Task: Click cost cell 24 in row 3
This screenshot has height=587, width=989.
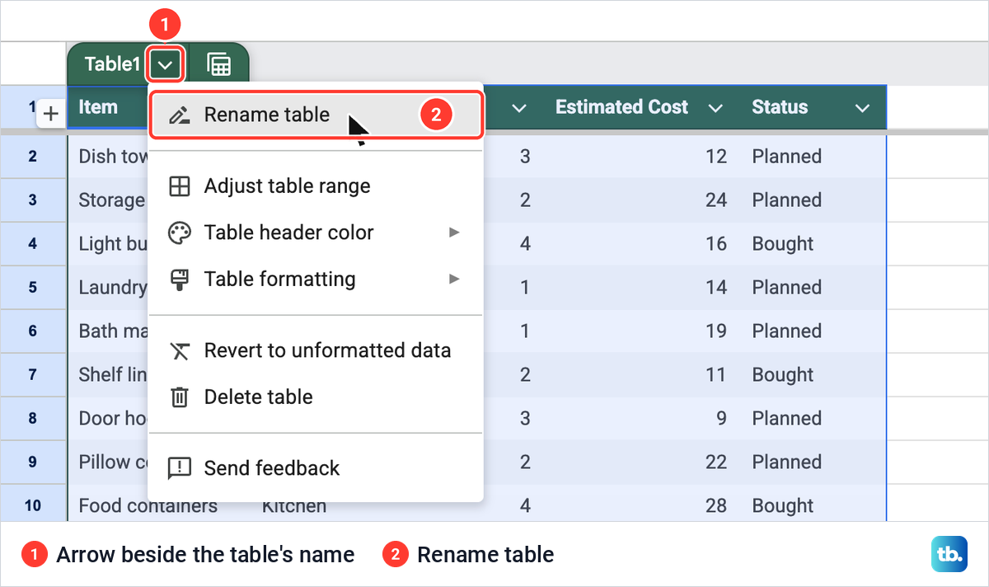Action: pos(717,200)
